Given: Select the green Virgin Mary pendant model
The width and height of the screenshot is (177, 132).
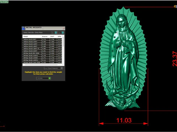Looking at the screenshot, I should pyautogui.click(x=123, y=59).
